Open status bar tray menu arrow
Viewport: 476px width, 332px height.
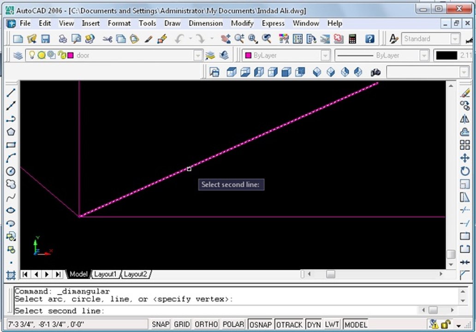pos(458,326)
